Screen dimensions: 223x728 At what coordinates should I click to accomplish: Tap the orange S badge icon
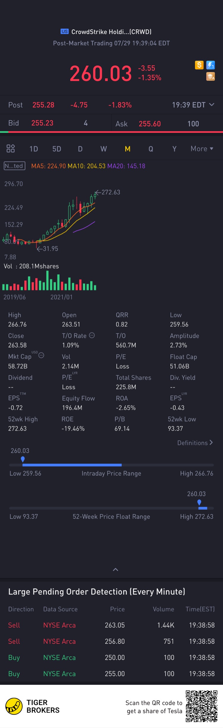click(x=199, y=65)
